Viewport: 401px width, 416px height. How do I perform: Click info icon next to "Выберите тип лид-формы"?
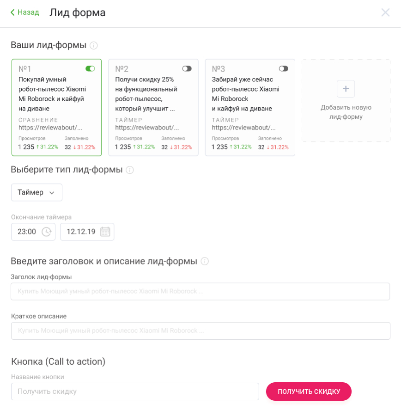pos(130,170)
